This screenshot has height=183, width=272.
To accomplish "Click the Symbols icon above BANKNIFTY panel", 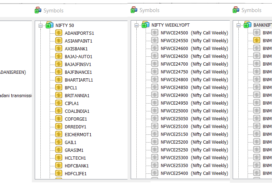I will [236, 10].
